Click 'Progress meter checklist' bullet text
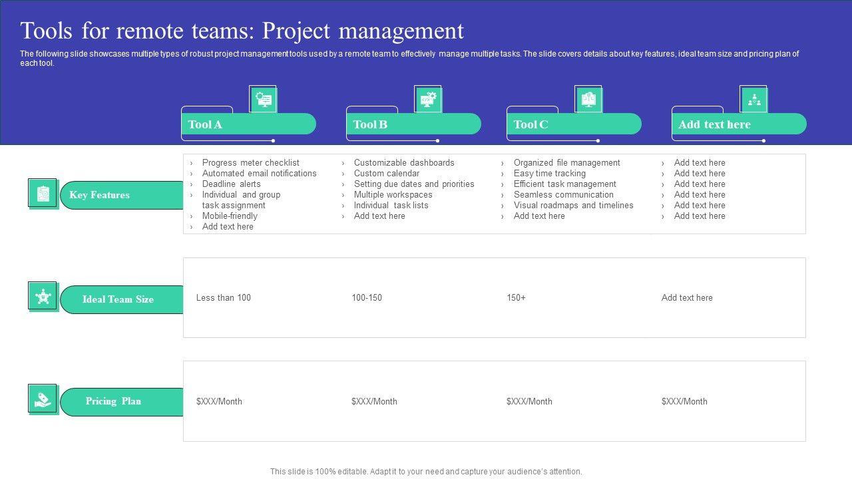The image size is (852, 479). point(250,162)
